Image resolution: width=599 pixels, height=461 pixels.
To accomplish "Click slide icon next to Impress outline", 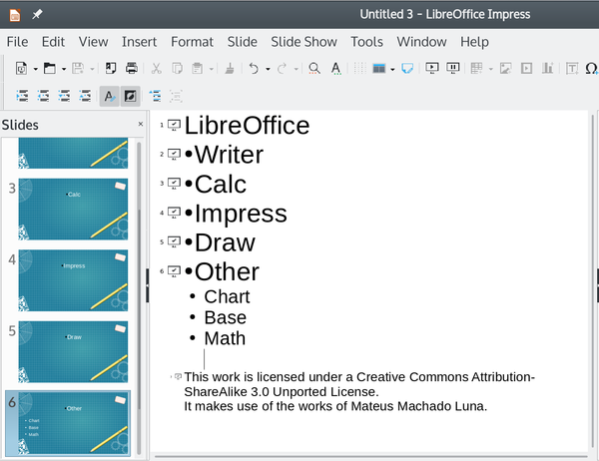I will tap(174, 213).
